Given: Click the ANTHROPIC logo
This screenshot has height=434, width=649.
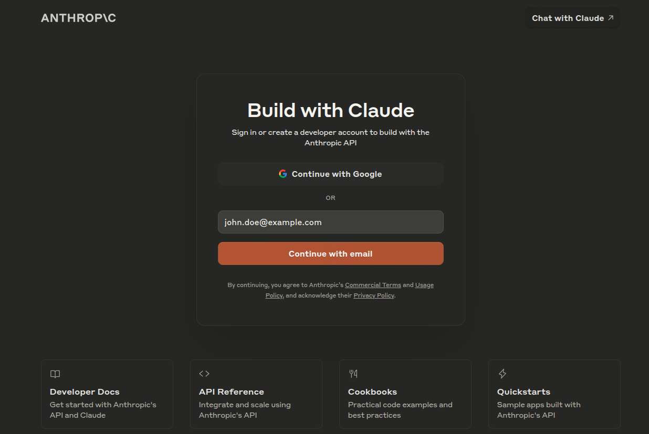Looking at the screenshot, I should pyautogui.click(x=78, y=17).
